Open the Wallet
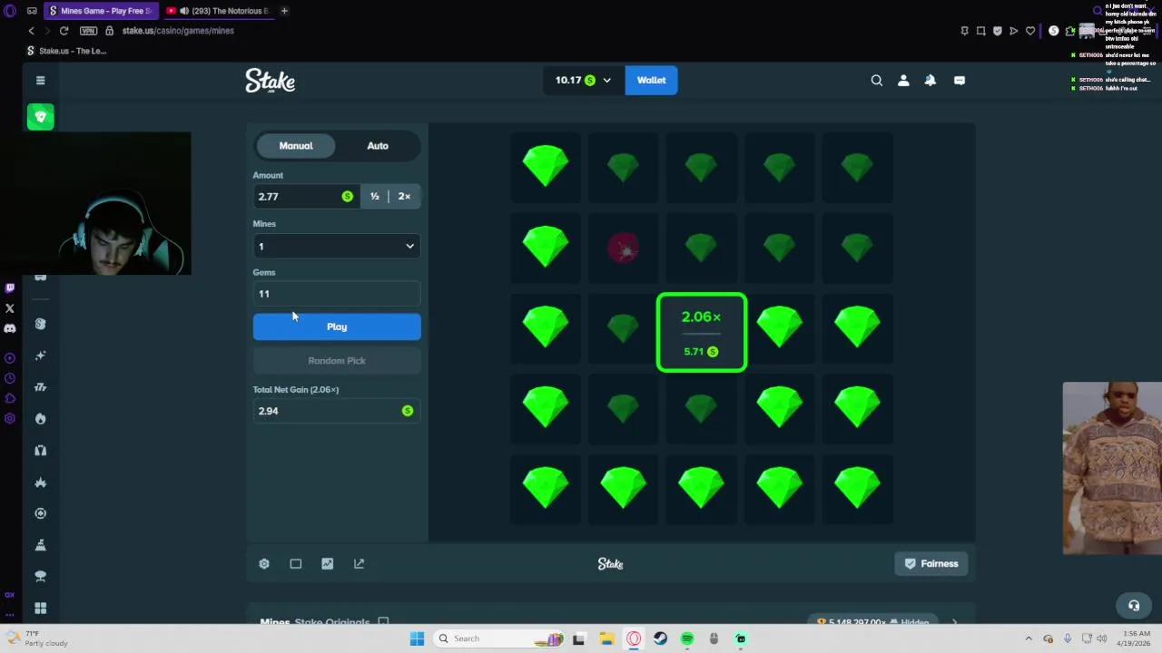The width and height of the screenshot is (1162, 653). click(651, 80)
